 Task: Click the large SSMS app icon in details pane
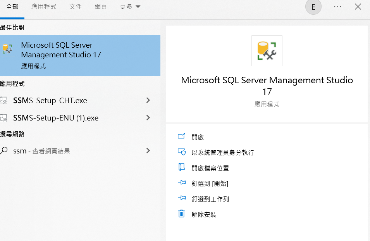pos(267,51)
